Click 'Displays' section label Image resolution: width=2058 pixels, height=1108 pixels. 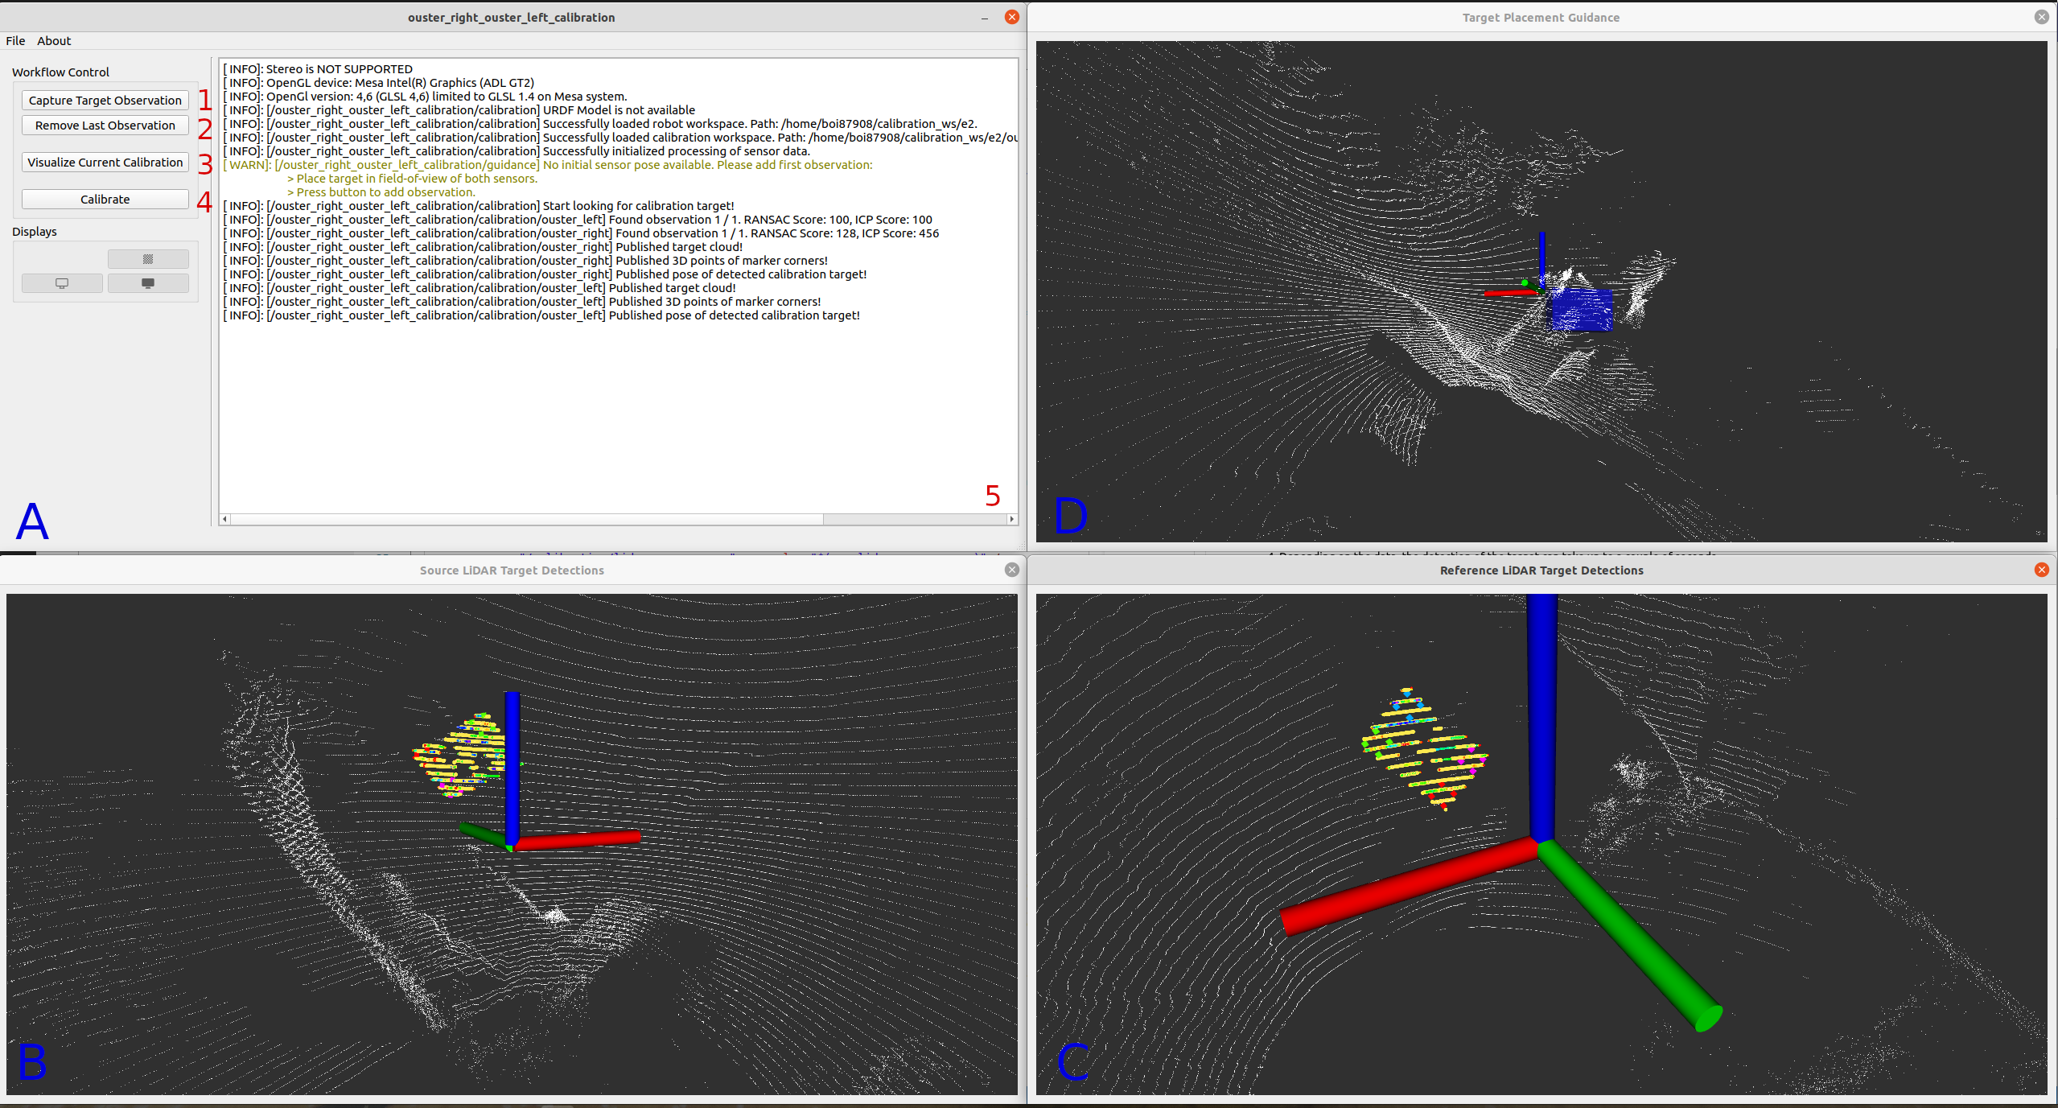pos(35,232)
